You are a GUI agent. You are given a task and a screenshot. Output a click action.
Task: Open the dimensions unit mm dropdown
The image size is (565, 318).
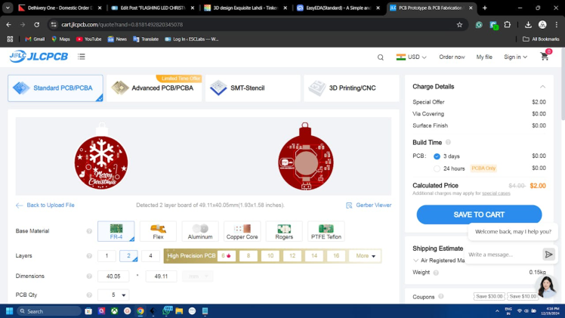coord(197,276)
